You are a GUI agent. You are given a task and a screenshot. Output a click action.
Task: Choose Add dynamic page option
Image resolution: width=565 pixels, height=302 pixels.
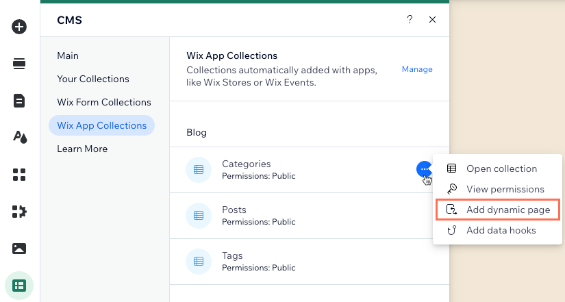[497, 210]
